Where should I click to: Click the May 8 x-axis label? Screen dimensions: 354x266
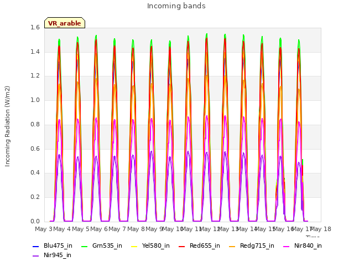click(x=136, y=229)
